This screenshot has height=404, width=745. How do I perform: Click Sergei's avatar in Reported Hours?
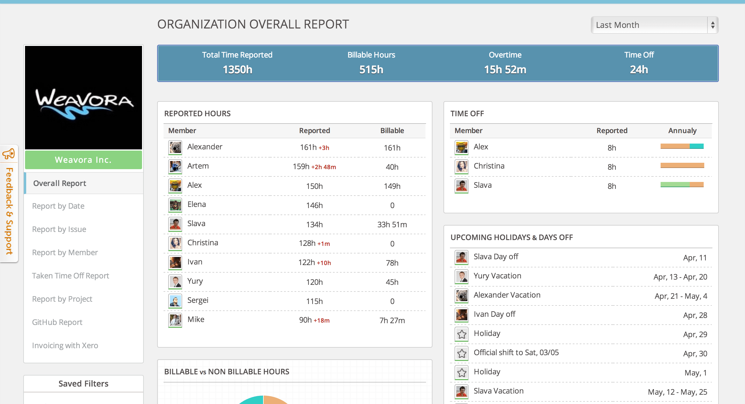point(175,301)
